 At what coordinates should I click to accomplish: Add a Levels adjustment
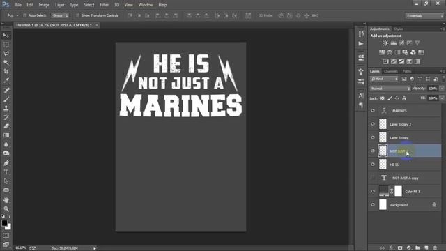pos(393,43)
